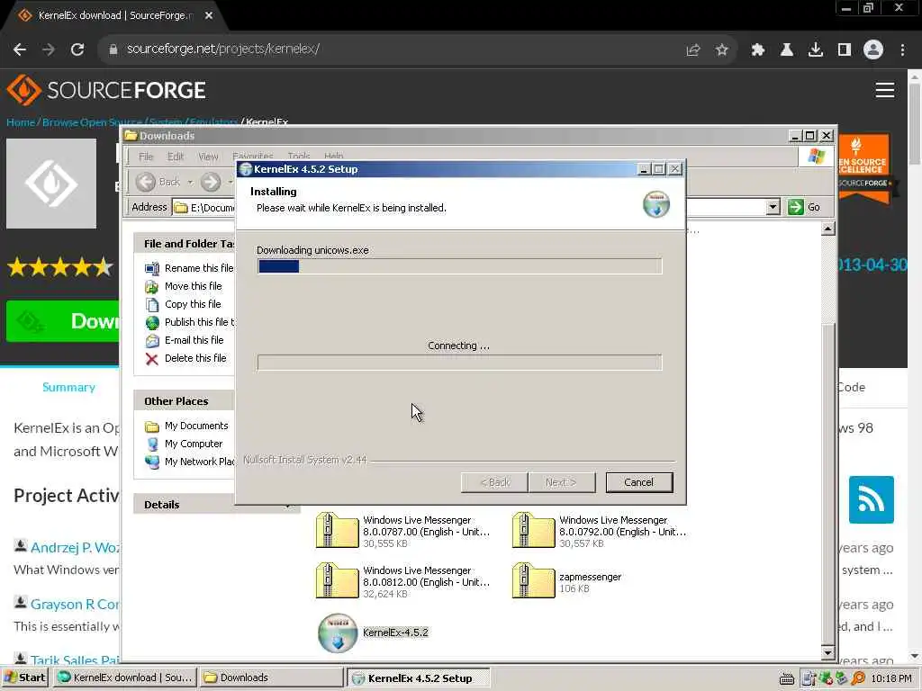922x691 pixels.
Task: Open SourceForge hamburger menu
Action: (884, 90)
